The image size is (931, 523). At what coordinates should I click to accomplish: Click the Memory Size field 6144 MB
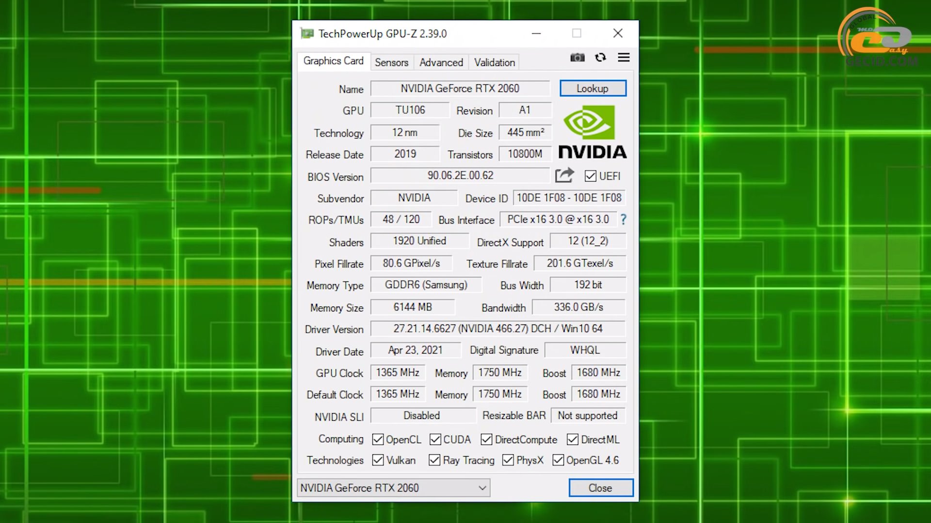[413, 307]
